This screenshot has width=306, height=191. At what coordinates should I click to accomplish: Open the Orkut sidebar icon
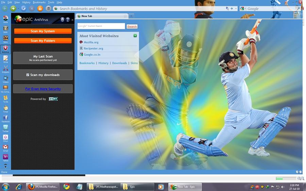click(5, 138)
